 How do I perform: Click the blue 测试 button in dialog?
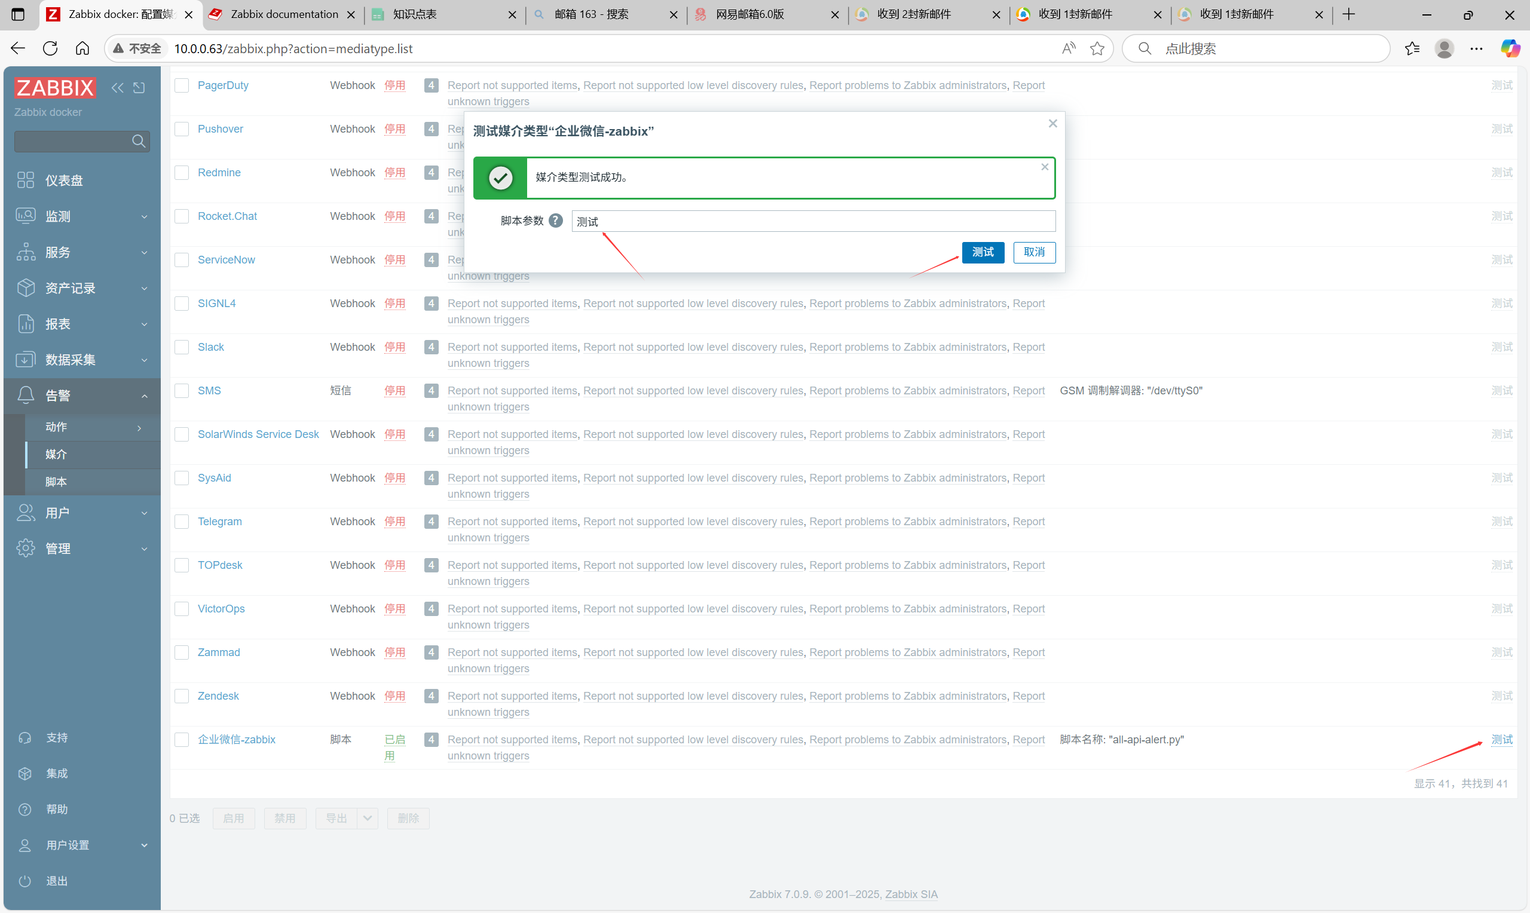tap(983, 252)
